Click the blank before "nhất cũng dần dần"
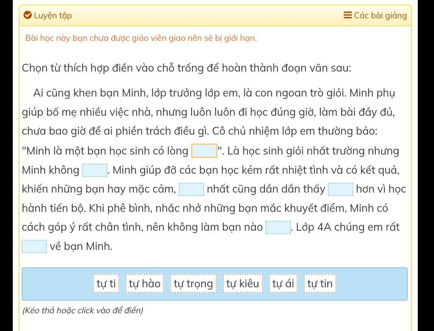The height and width of the screenshot is (331, 434). pyautogui.click(x=192, y=190)
